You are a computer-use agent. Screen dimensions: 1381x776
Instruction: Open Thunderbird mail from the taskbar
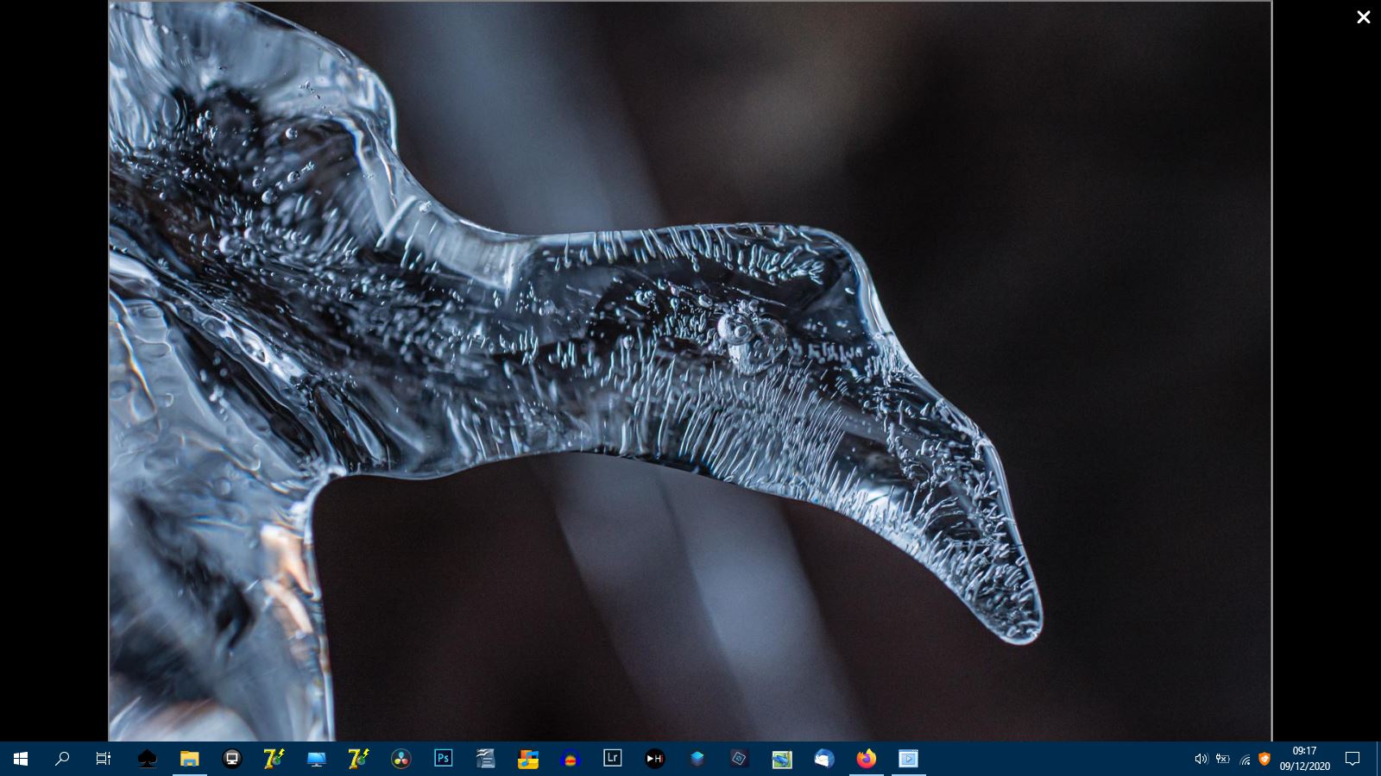point(823,759)
